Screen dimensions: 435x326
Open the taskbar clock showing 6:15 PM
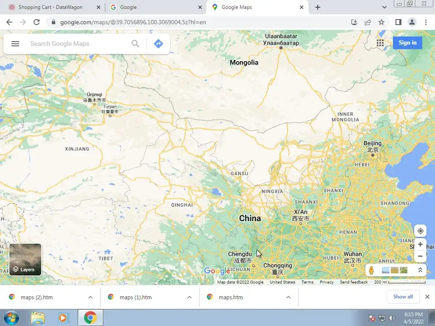pyautogui.click(x=413, y=318)
